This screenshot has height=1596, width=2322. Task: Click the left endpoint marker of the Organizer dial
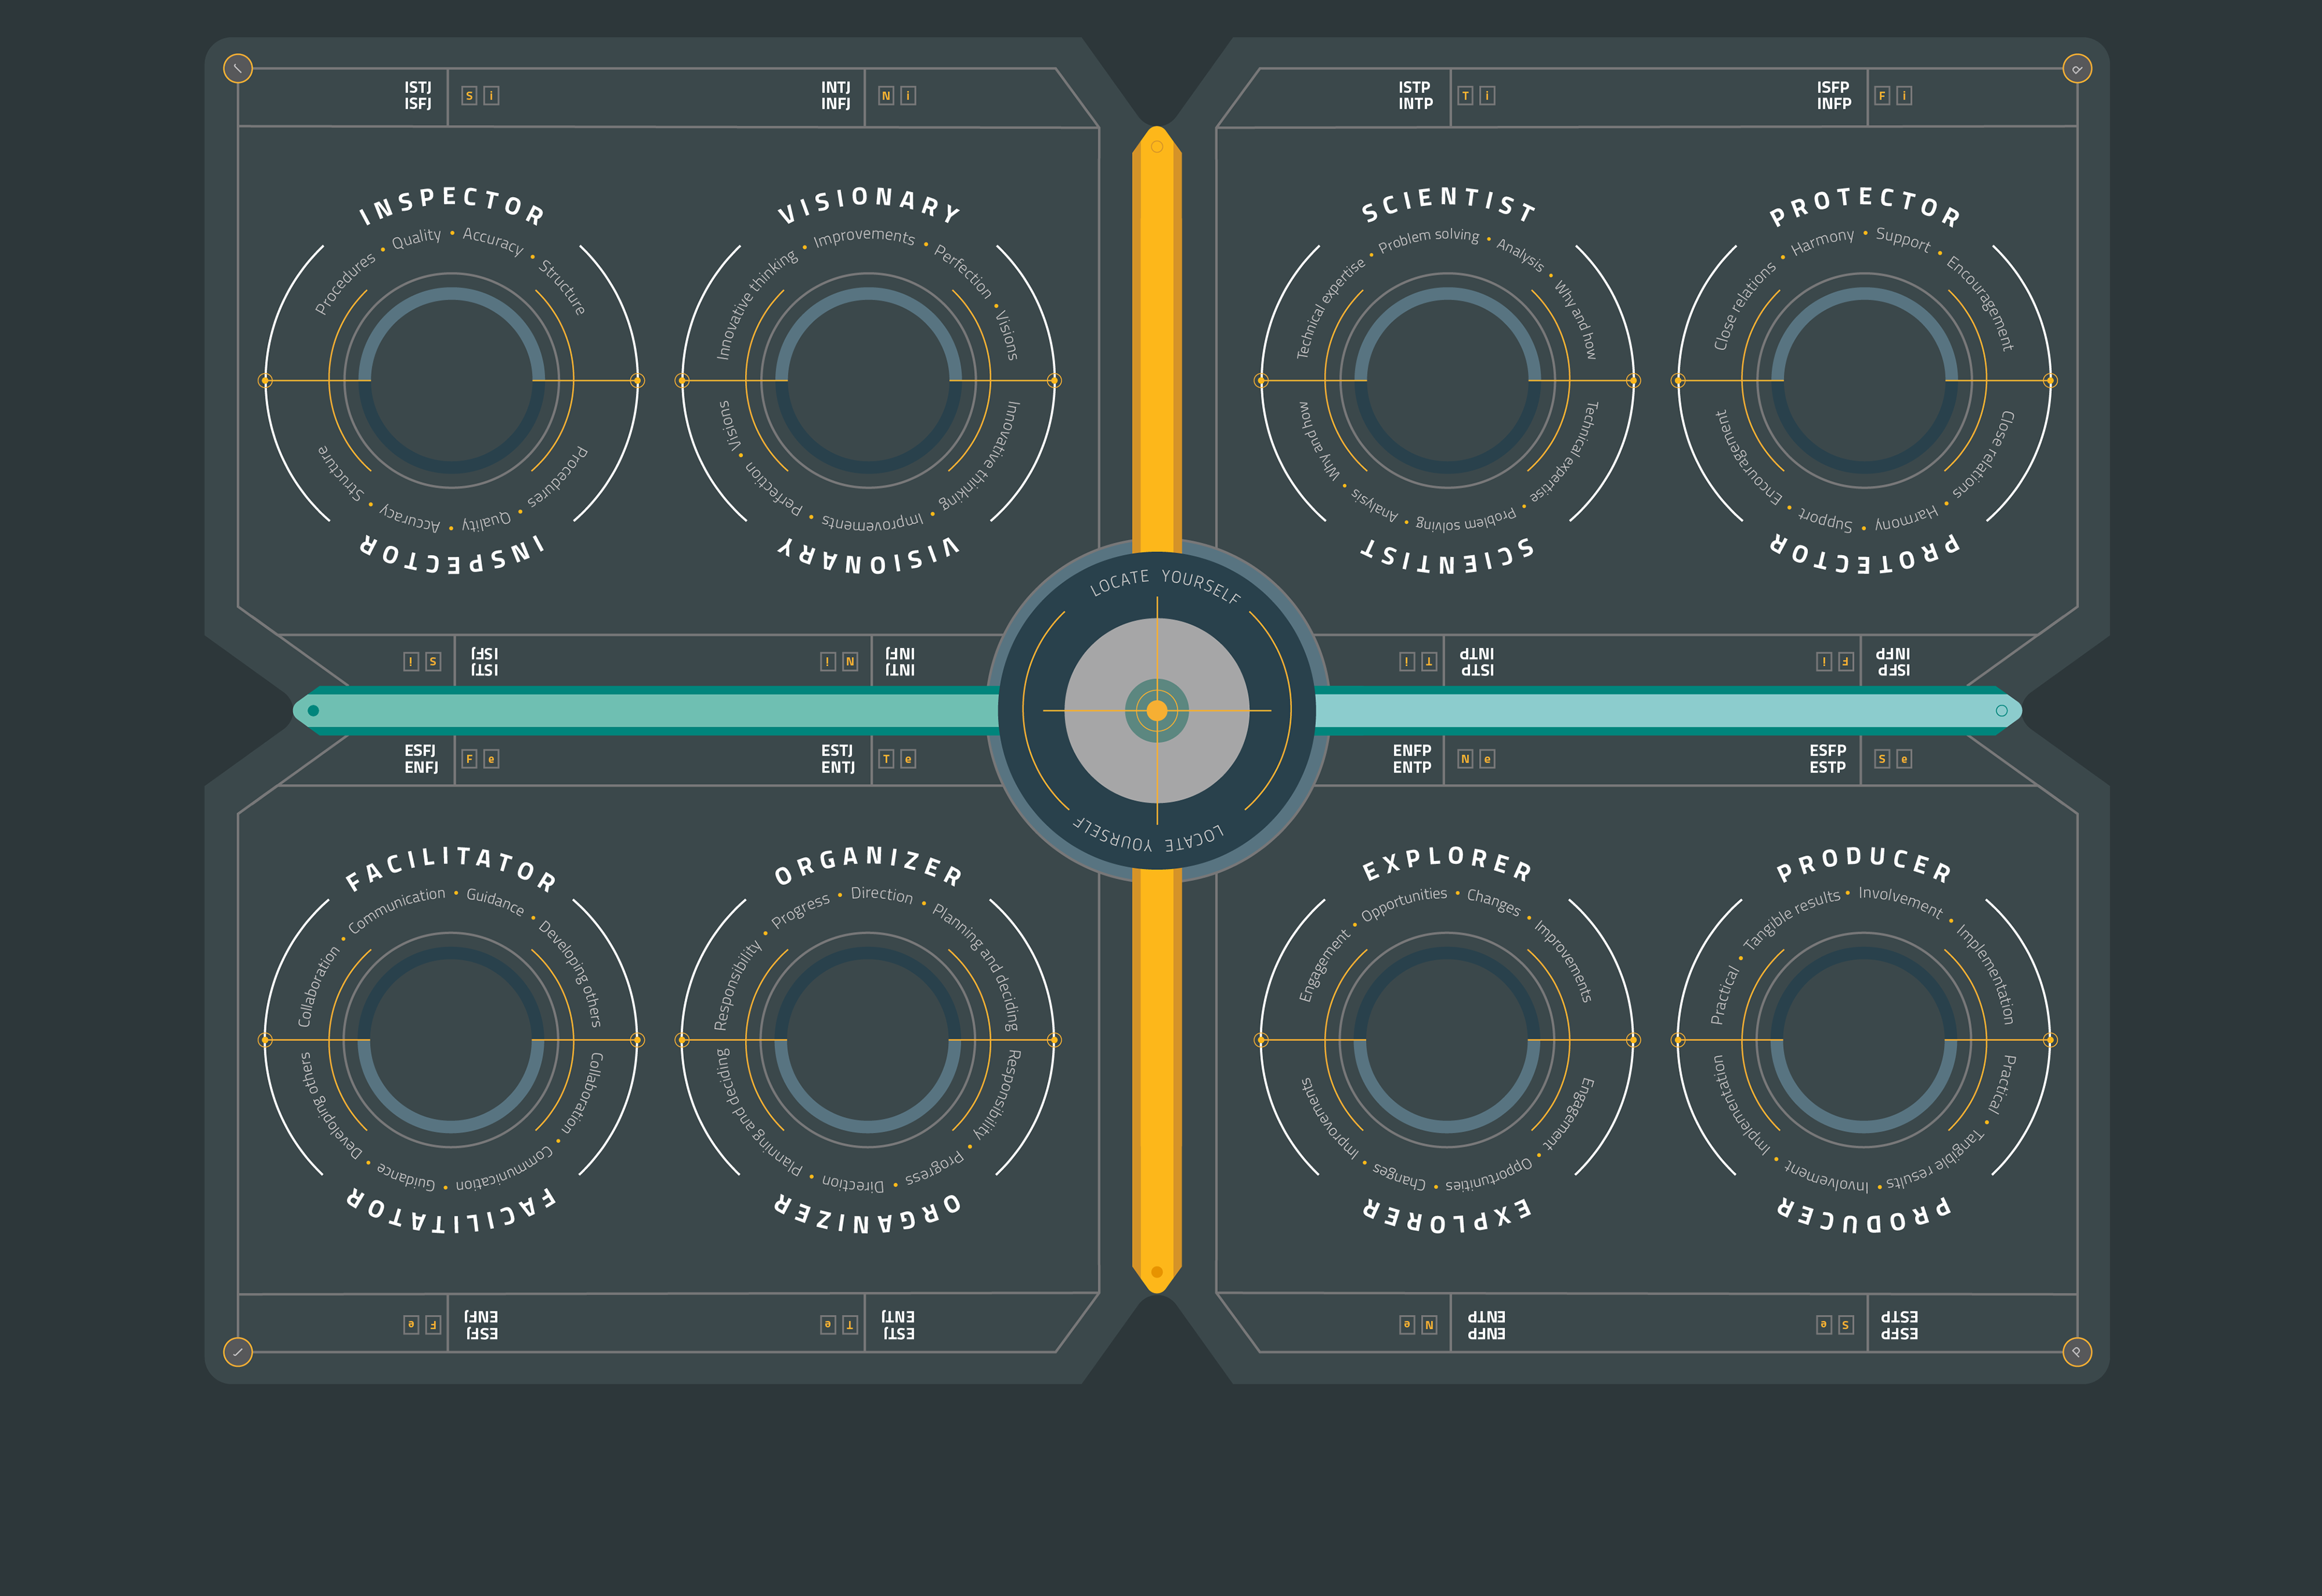click(683, 1040)
